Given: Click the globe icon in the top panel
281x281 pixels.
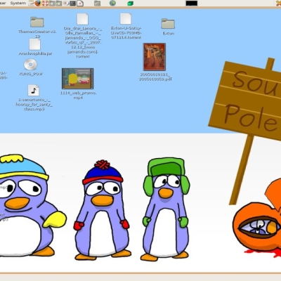Looking at the screenshot, I should point(112,4).
